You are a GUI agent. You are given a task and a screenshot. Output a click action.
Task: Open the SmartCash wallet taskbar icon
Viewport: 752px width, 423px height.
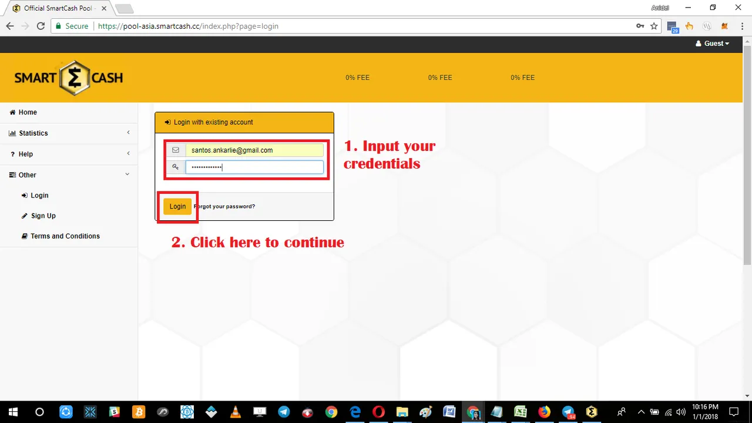(592, 412)
